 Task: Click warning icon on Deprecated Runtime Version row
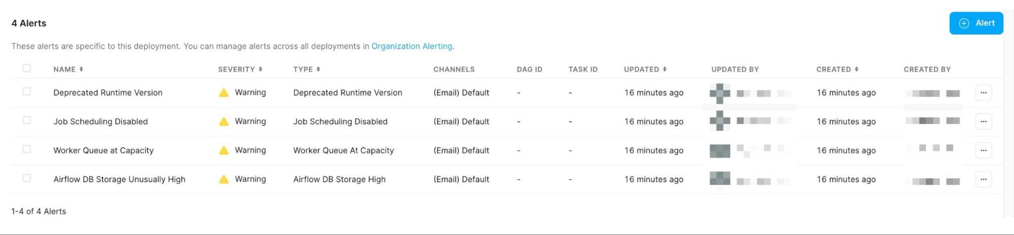(x=224, y=93)
